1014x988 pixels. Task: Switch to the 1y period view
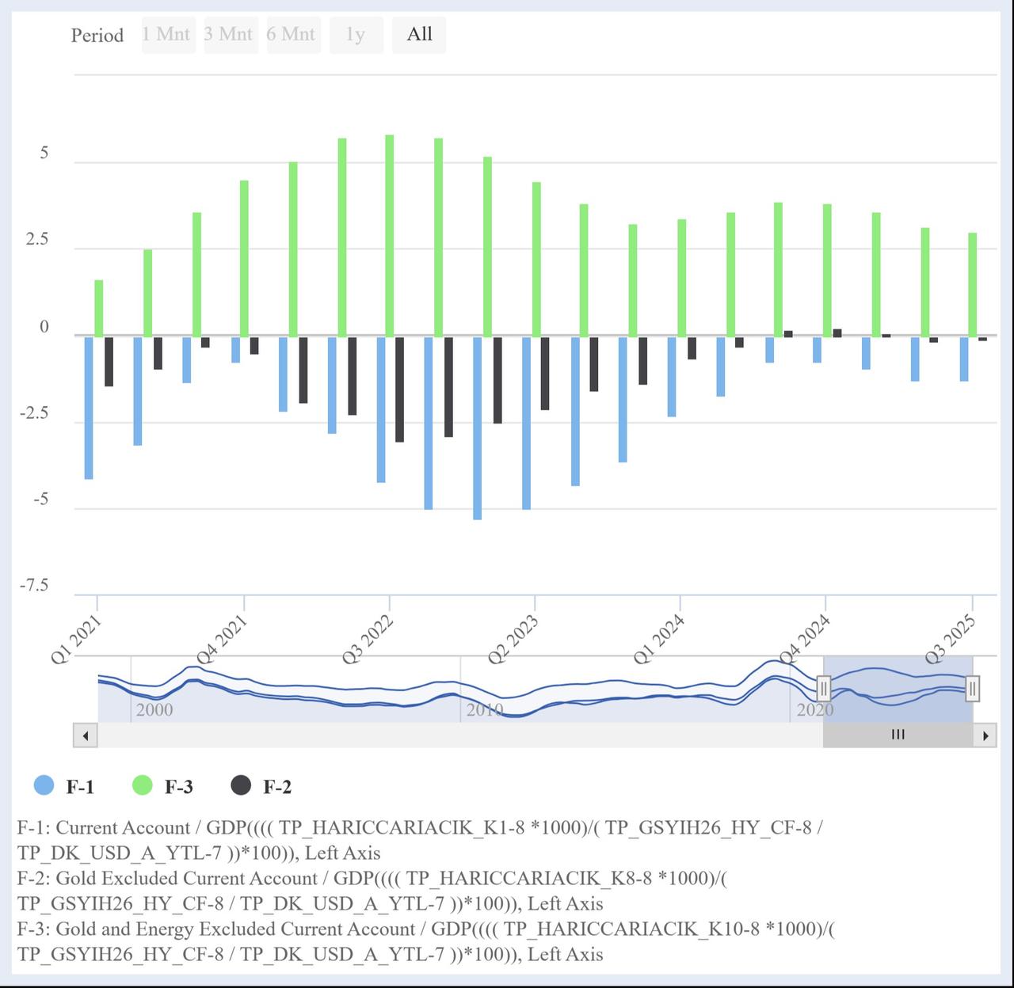tap(356, 35)
